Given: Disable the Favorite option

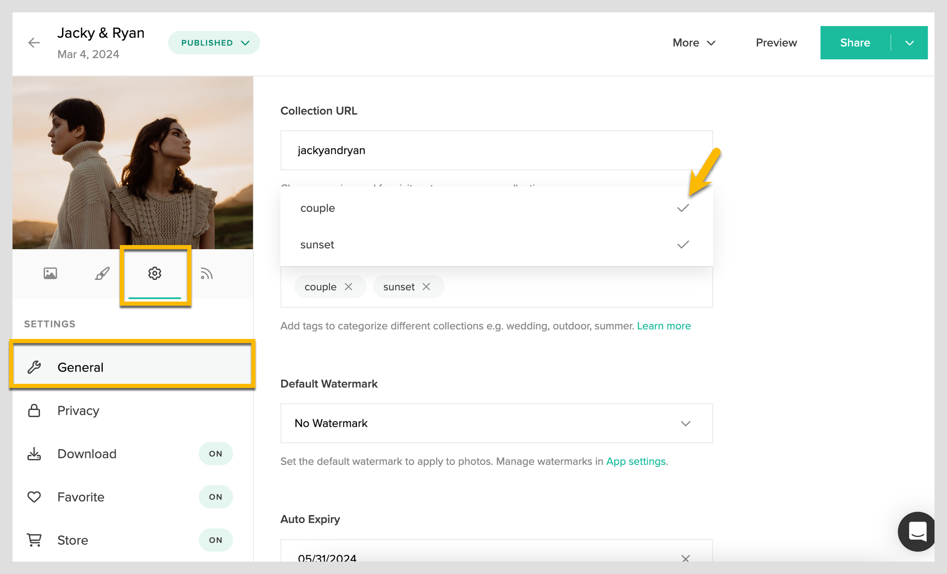Looking at the screenshot, I should click(x=215, y=496).
